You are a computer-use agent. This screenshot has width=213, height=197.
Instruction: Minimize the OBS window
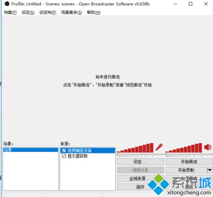coord(176,4)
